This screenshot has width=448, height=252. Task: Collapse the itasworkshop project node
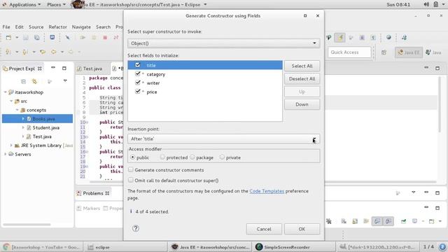click(x=5, y=92)
